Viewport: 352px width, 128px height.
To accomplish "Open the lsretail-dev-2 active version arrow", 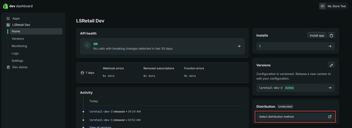I will pyautogui.click(x=330, y=88).
